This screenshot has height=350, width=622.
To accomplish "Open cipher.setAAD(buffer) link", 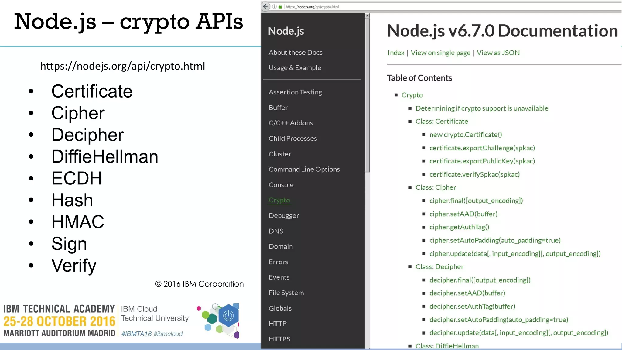I will point(463,214).
